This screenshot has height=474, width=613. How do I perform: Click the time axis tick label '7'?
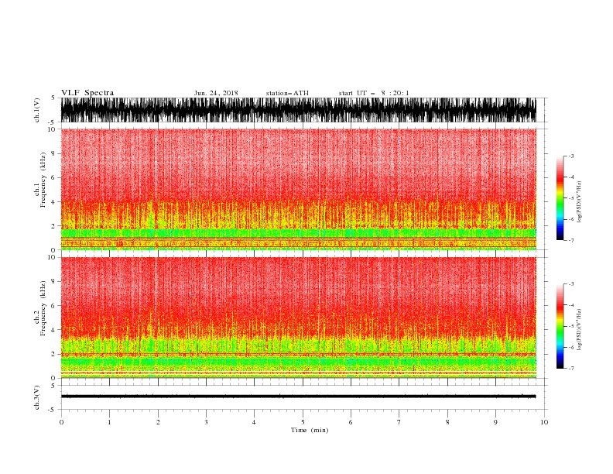coord(399,422)
